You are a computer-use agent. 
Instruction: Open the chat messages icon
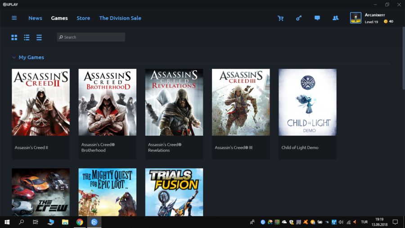coord(317,18)
